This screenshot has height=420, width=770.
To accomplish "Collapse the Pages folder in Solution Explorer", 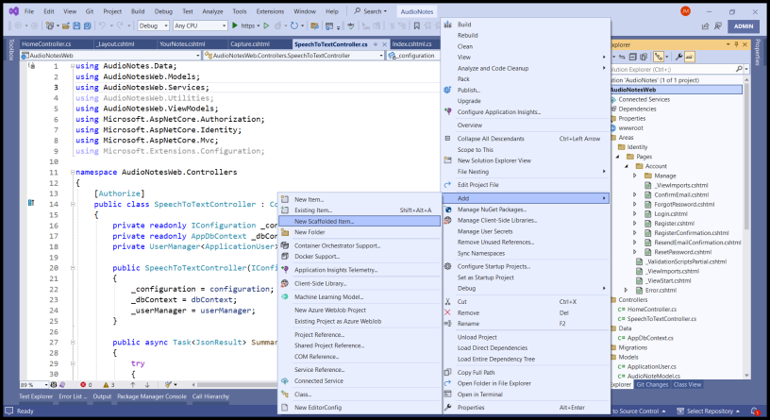I will 617,157.
